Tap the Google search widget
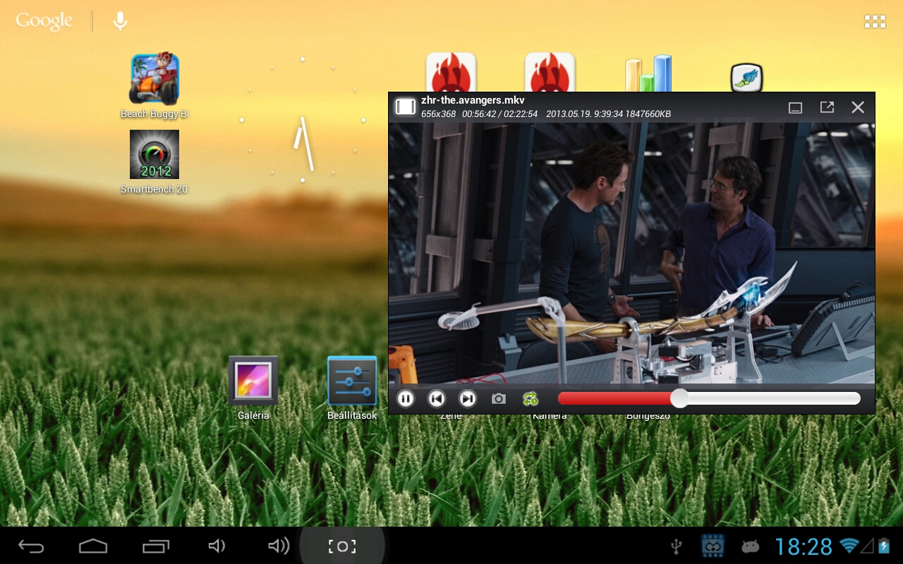This screenshot has height=564, width=903. [44, 22]
